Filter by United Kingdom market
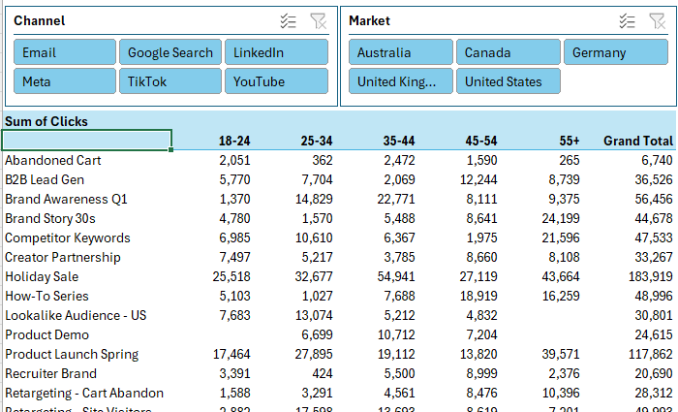This screenshot has height=412, width=678. (x=401, y=81)
